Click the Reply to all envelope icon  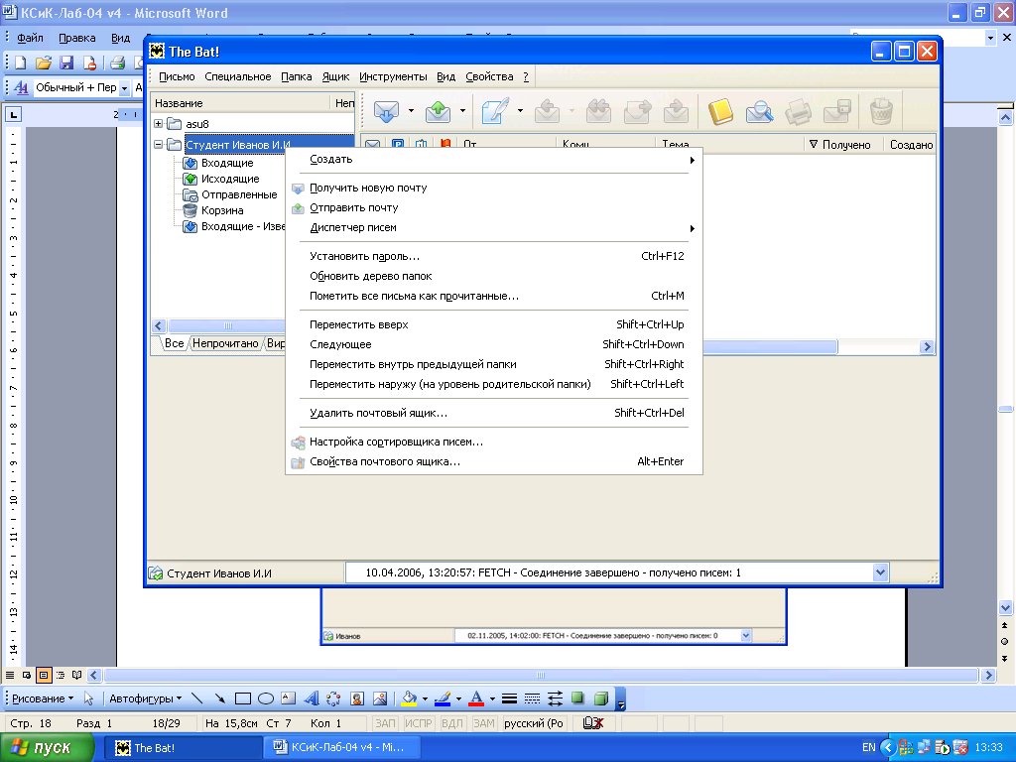598,111
